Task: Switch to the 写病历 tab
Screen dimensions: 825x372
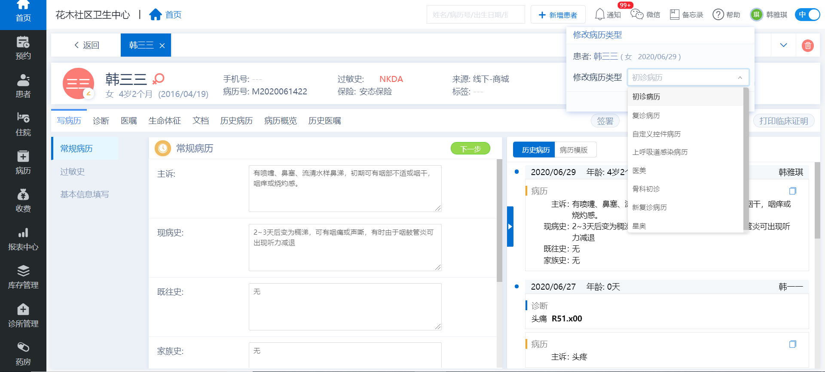Action: click(69, 121)
